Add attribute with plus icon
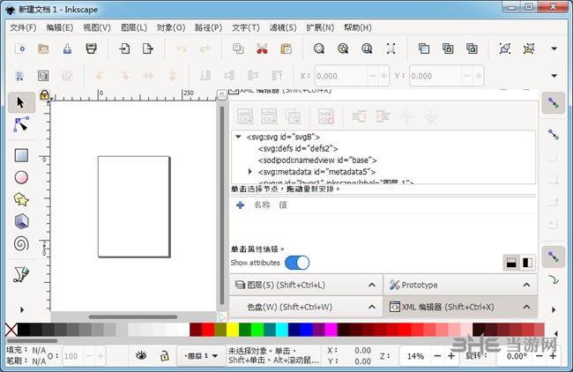 [240, 205]
